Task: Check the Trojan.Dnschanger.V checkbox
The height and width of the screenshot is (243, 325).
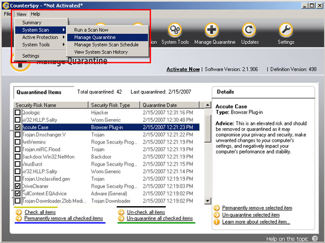Action: coord(18,134)
